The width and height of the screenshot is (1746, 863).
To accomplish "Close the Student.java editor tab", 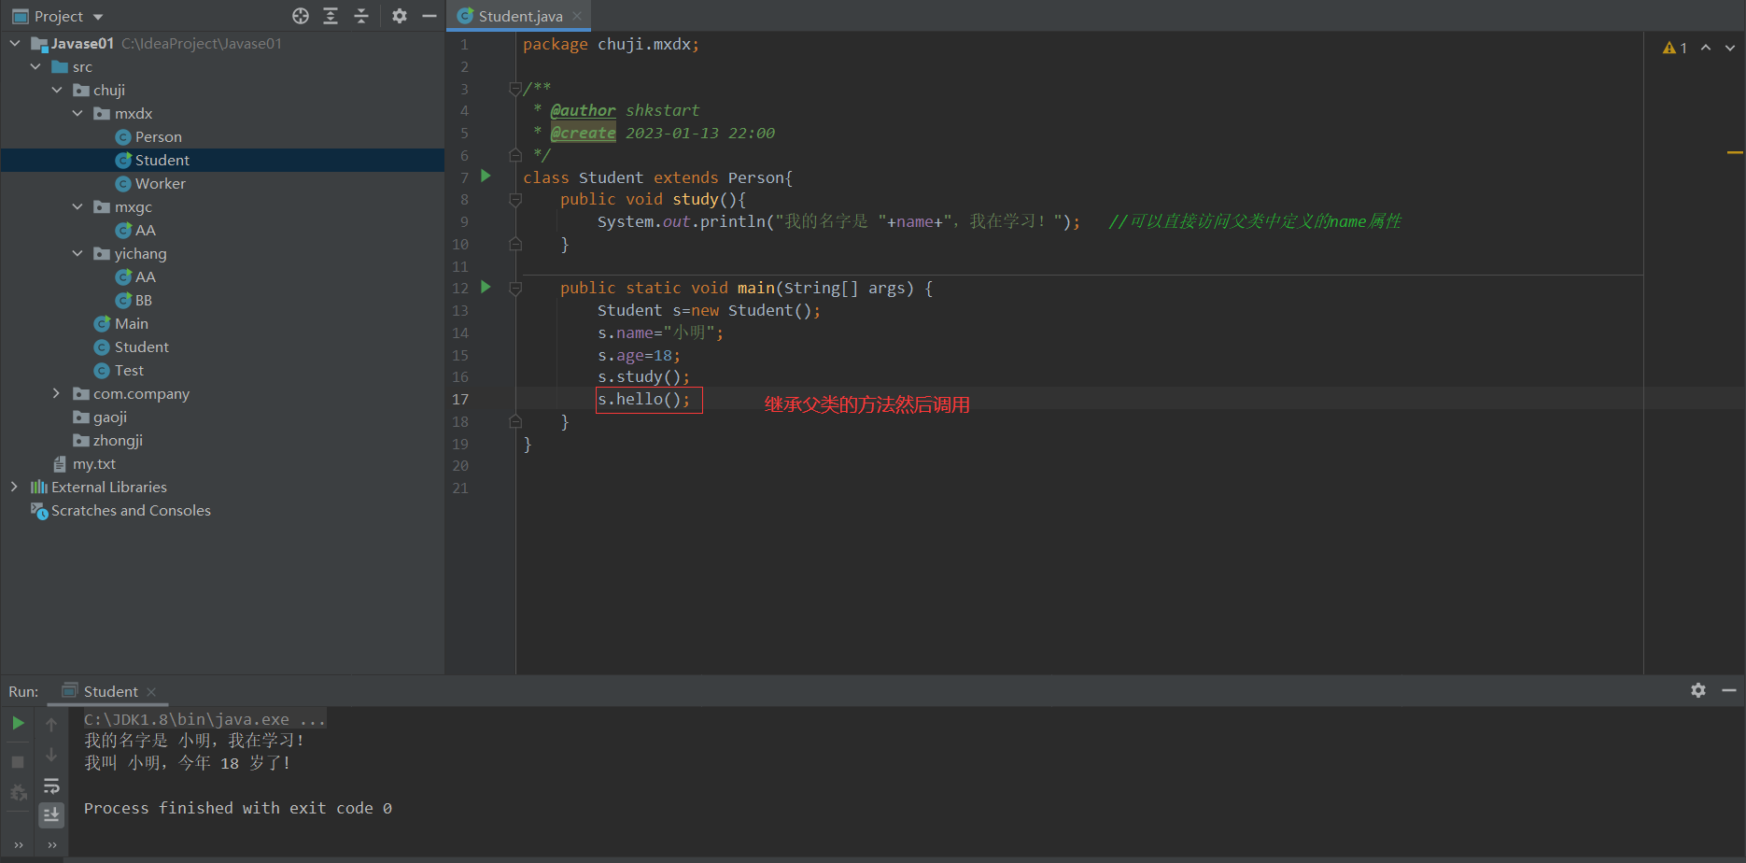I will click(x=577, y=16).
